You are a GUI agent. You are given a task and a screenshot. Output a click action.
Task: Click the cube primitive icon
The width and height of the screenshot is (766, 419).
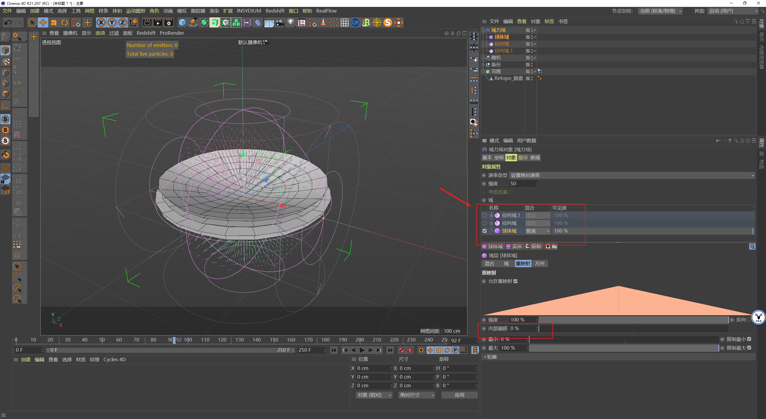click(182, 22)
